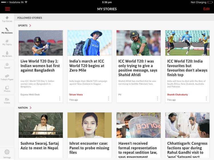Open Shahid Afridi photo thumbnail

[138, 43]
